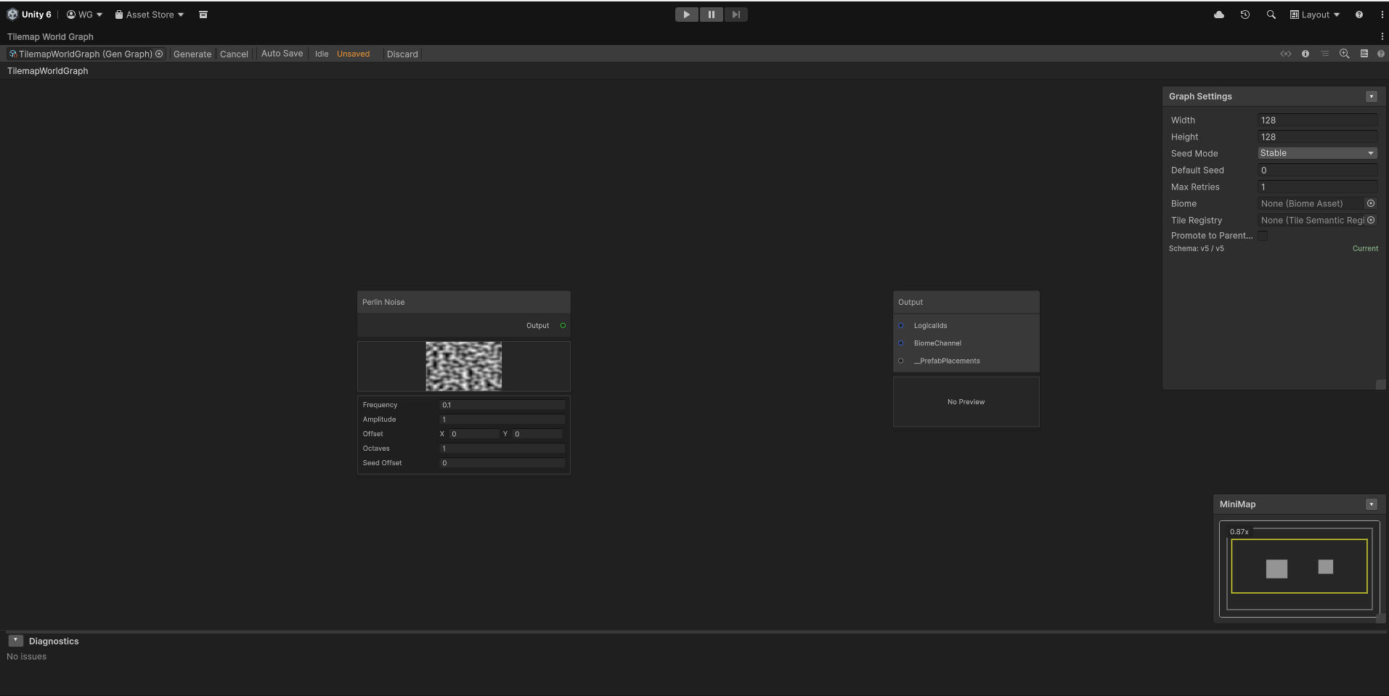Click the Discard button
The height and width of the screenshot is (696, 1389).
(x=402, y=54)
